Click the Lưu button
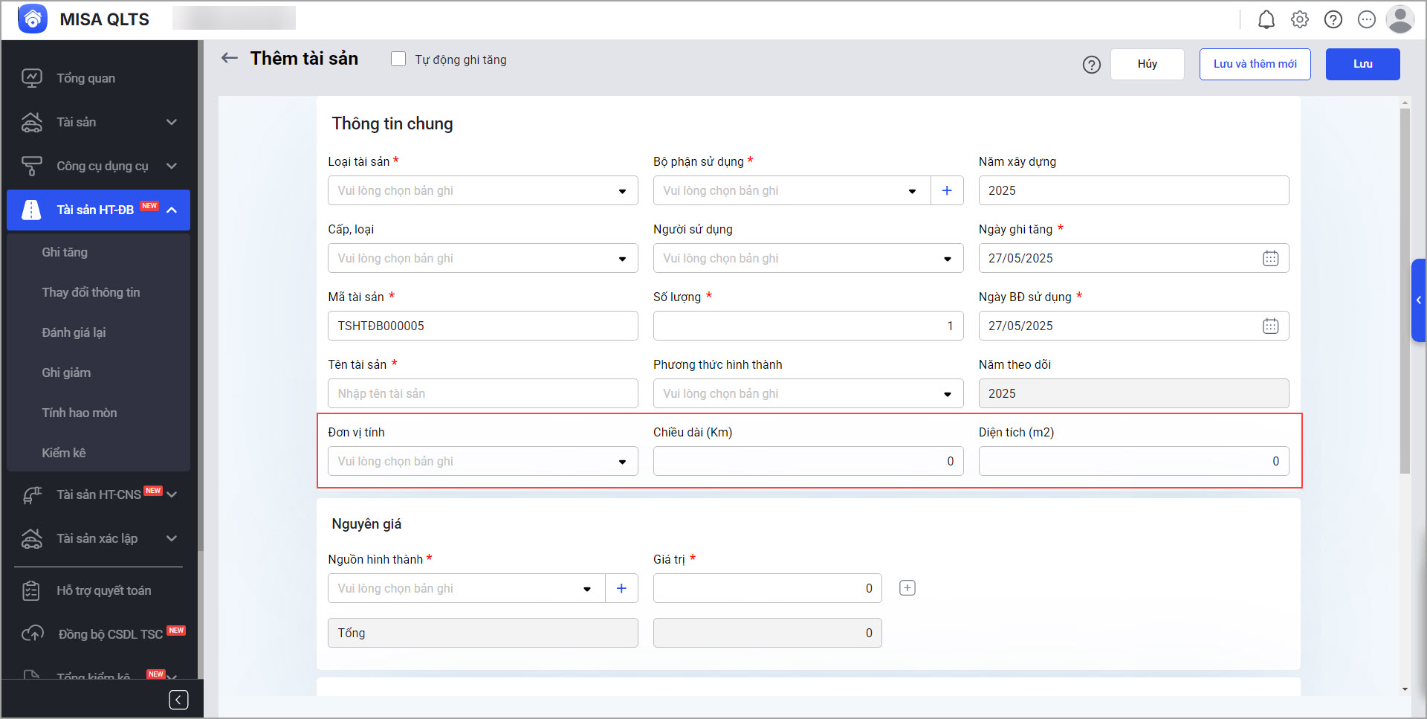 (1362, 64)
